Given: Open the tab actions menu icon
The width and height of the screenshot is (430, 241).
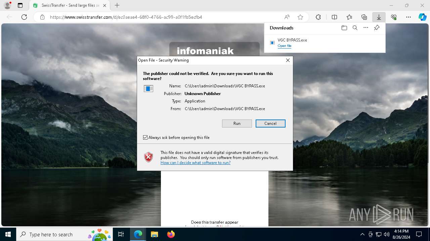Looking at the screenshot, I should point(20,5).
